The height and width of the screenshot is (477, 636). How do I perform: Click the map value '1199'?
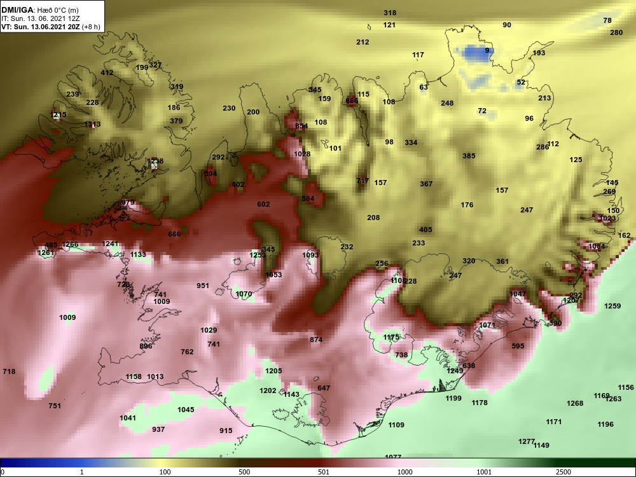[x=453, y=399]
